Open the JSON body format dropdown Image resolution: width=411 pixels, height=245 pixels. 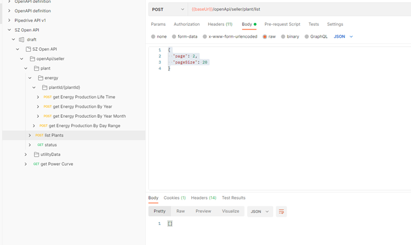(x=343, y=37)
